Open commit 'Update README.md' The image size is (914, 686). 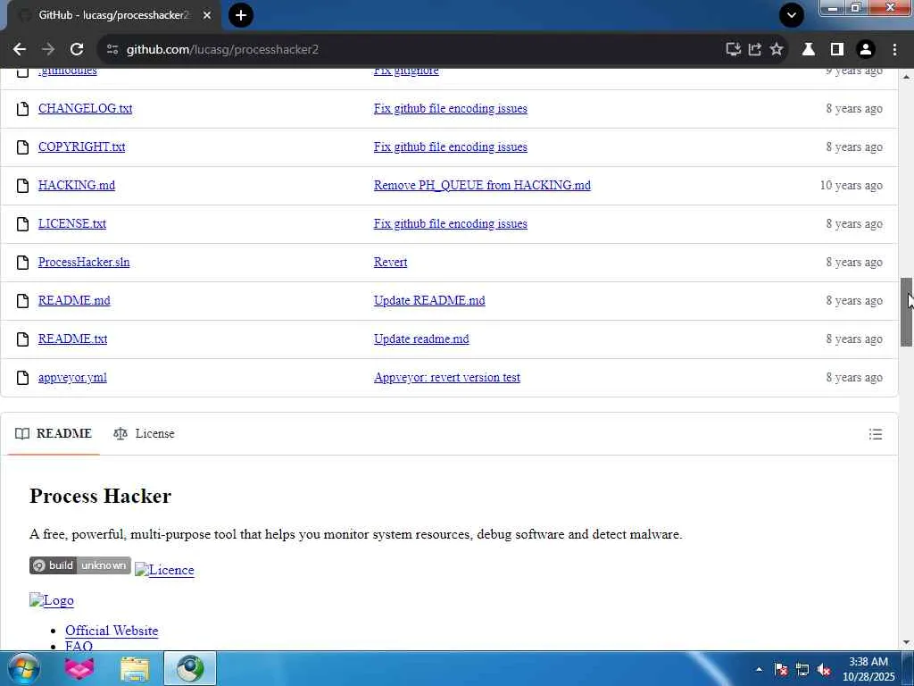tap(429, 301)
